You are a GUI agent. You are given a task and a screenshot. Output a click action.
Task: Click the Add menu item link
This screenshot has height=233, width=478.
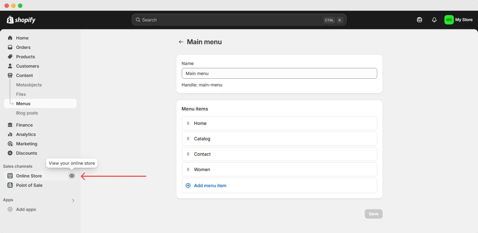pos(210,185)
